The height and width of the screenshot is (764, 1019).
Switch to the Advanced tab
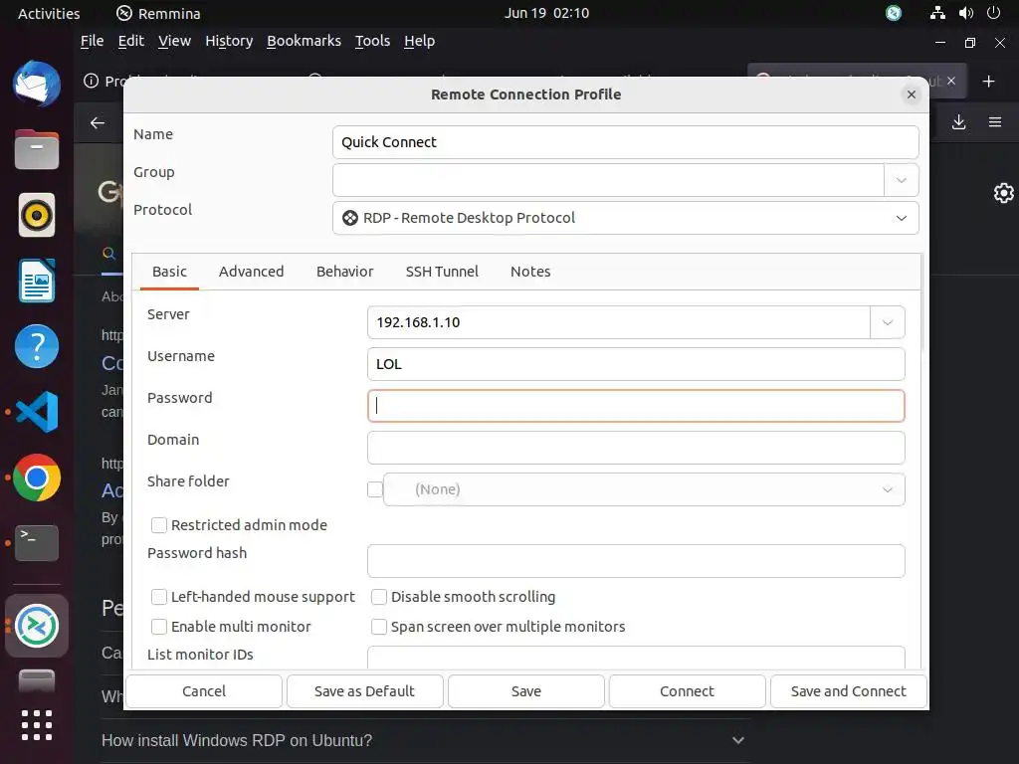(251, 272)
